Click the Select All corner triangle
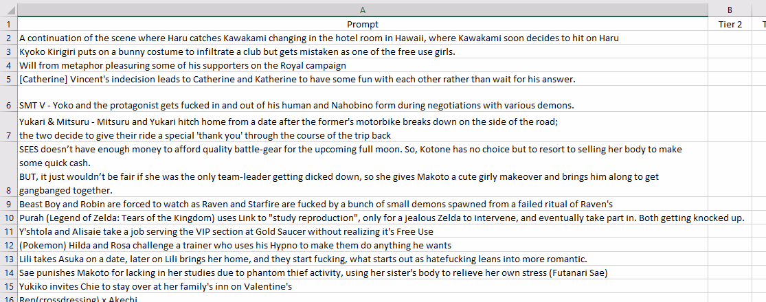 [9, 10]
